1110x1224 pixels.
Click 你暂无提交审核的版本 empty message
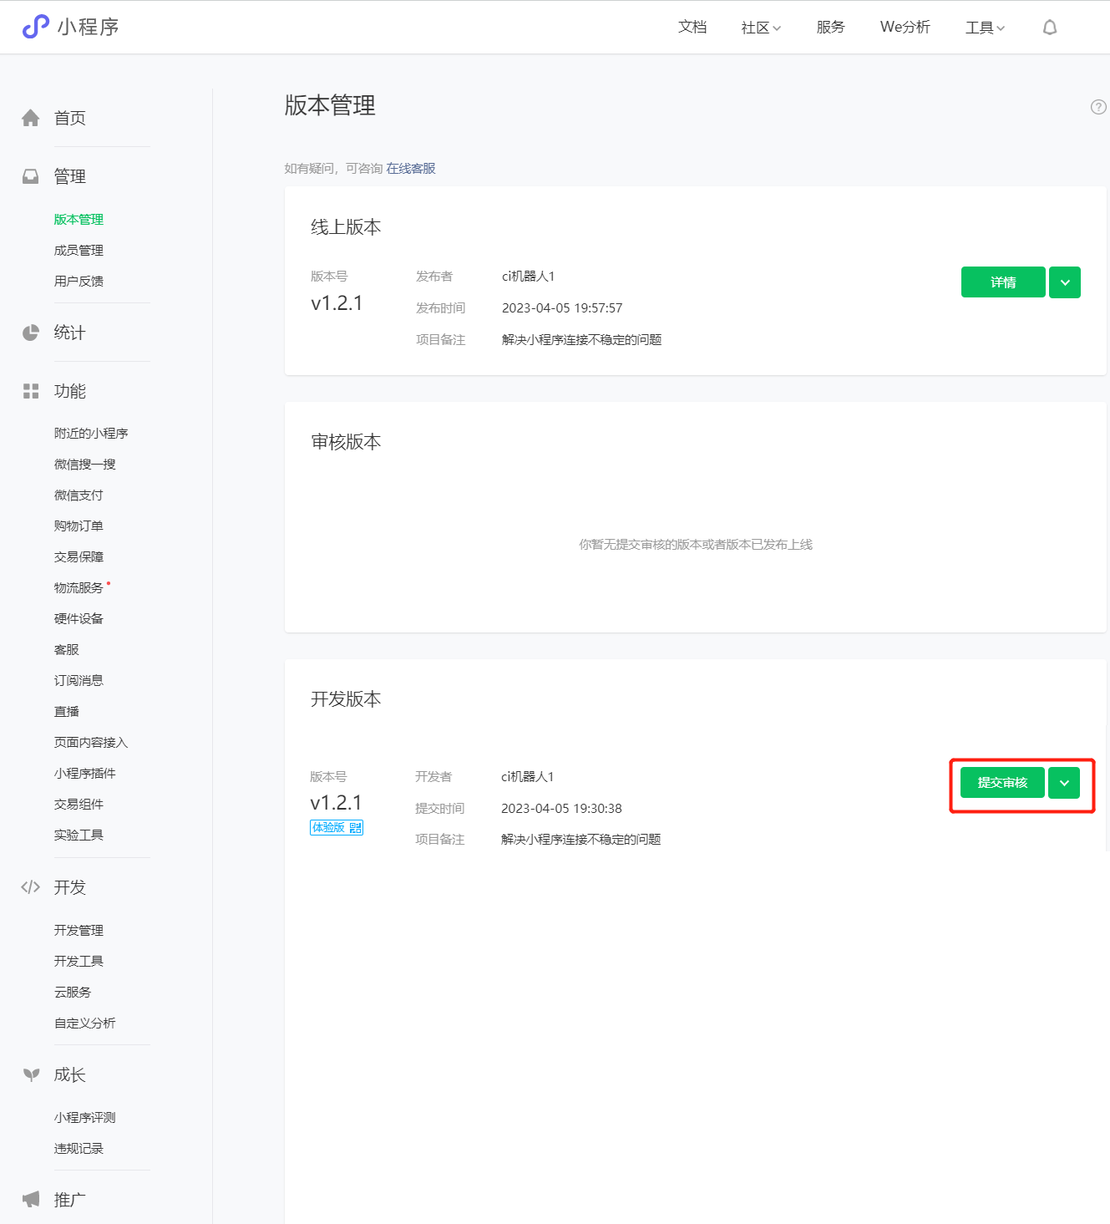click(x=696, y=545)
